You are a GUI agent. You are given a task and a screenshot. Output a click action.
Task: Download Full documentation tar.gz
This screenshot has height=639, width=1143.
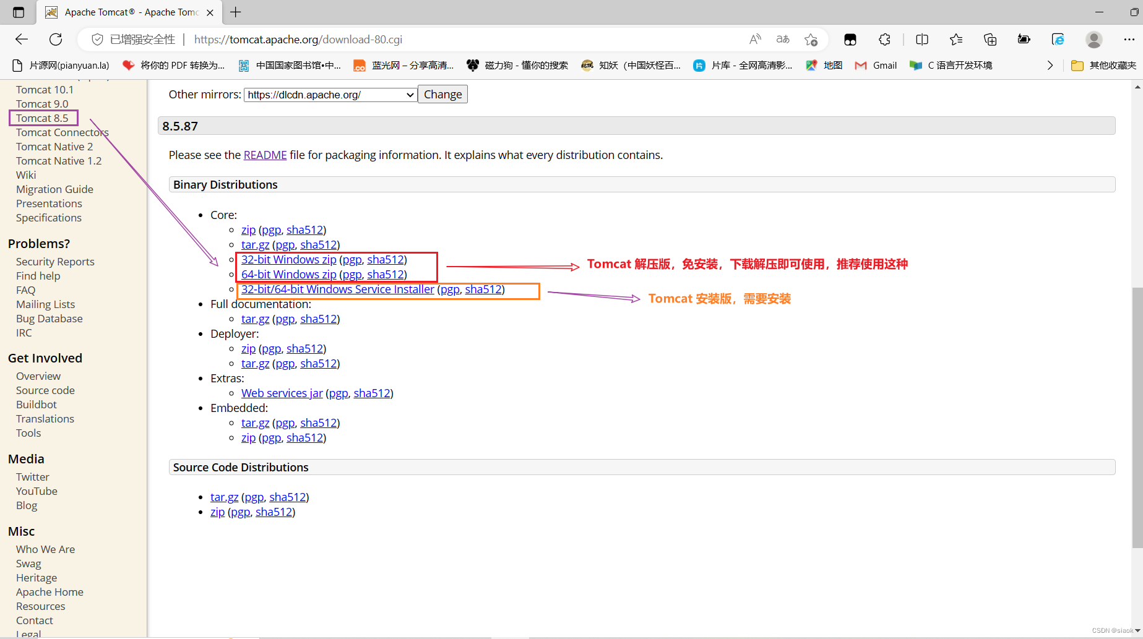click(255, 319)
